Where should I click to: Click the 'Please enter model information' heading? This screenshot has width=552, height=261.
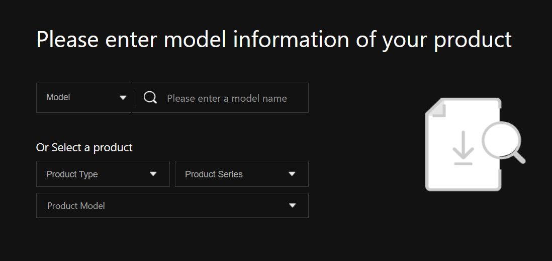(x=274, y=40)
